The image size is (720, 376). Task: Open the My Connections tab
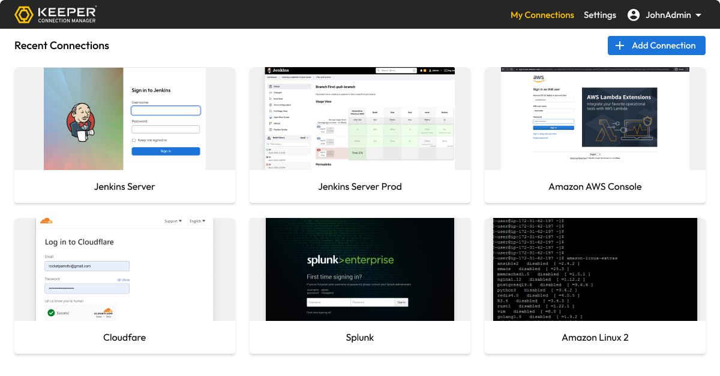[x=542, y=15]
